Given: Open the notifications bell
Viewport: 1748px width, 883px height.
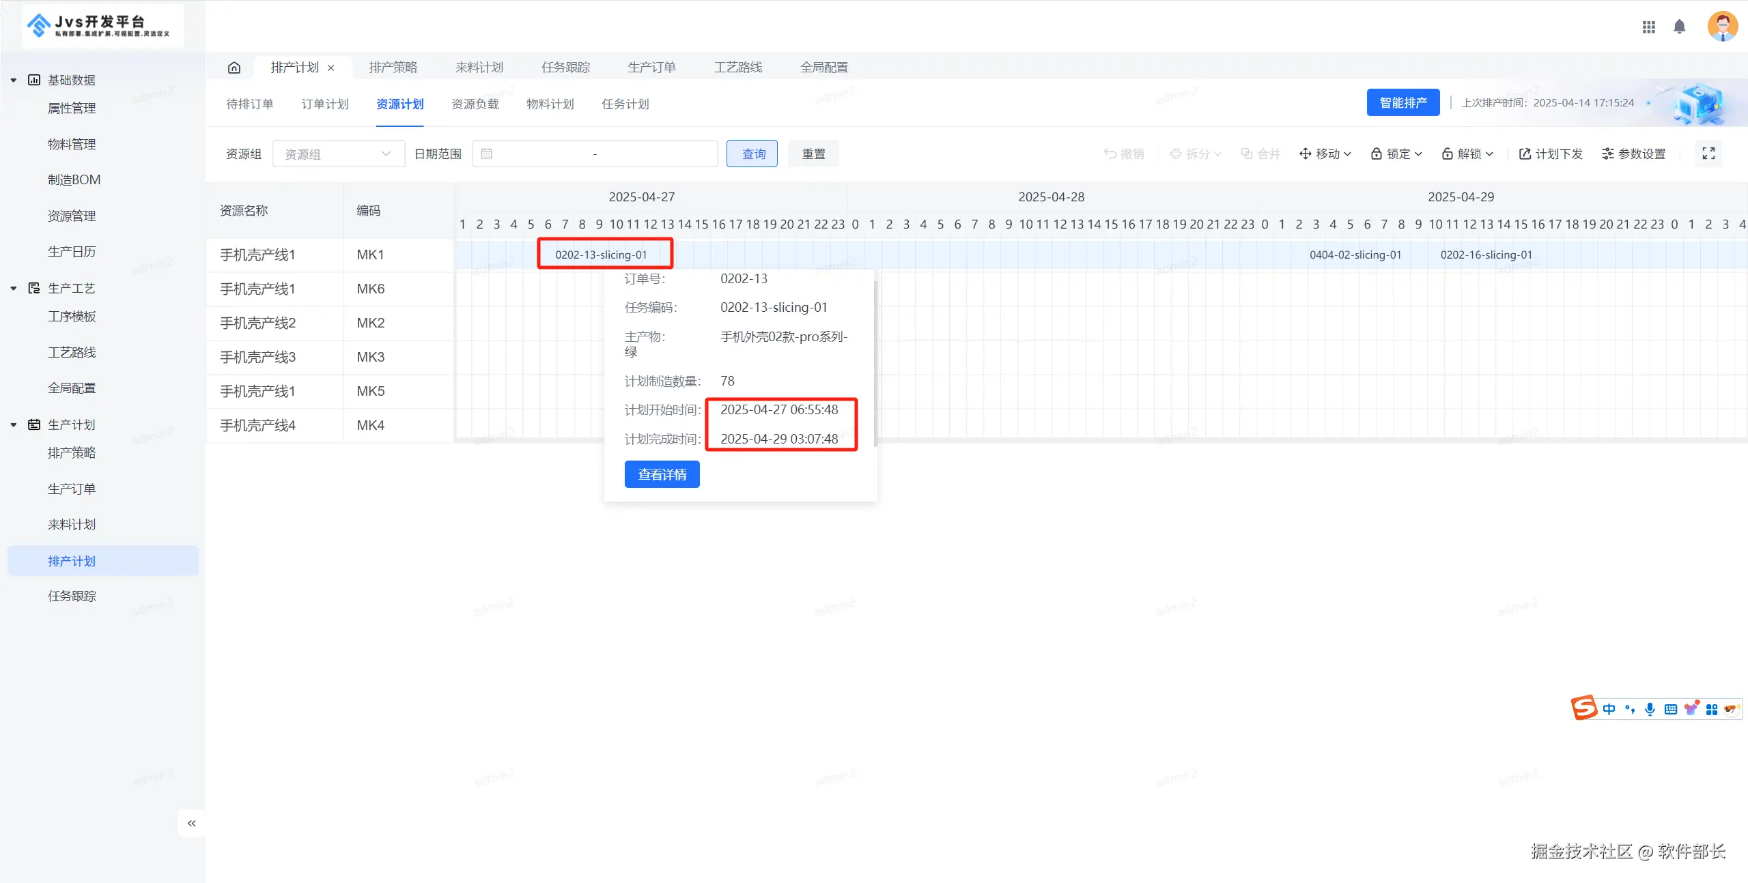Looking at the screenshot, I should (1680, 27).
